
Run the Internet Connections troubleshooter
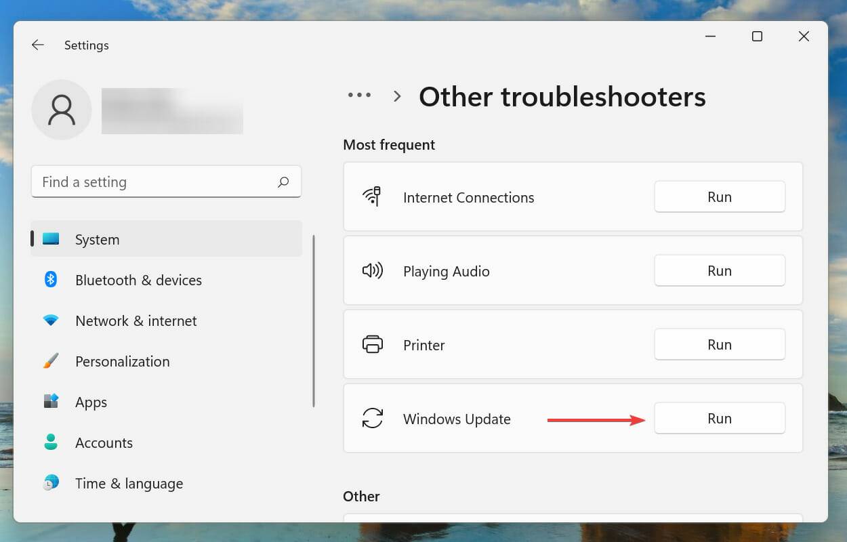click(x=720, y=196)
